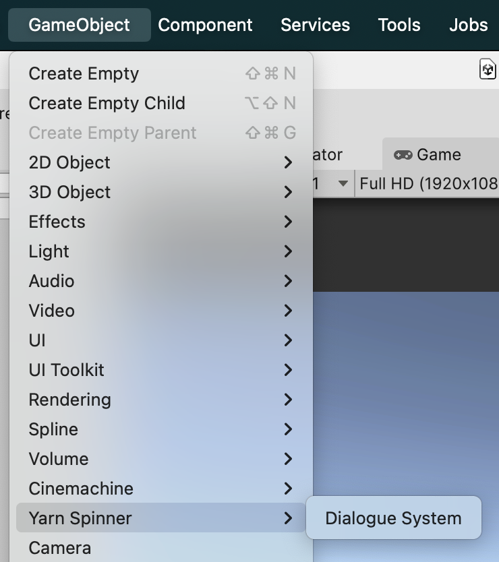Select Dialogue System from the Yarn Spinner submenu

(x=393, y=518)
